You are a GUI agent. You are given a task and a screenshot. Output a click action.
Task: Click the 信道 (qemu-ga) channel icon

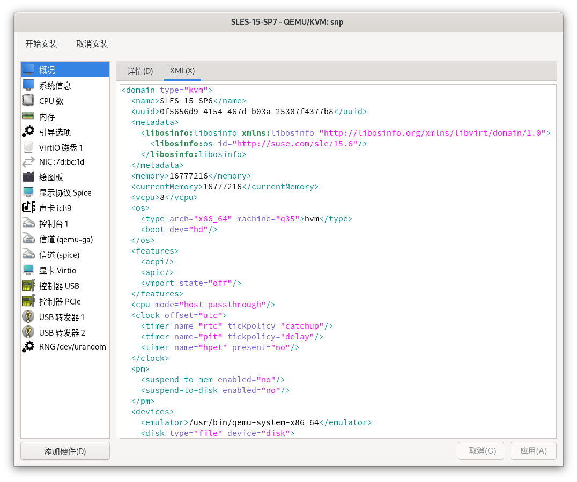click(x=28, y=239)
